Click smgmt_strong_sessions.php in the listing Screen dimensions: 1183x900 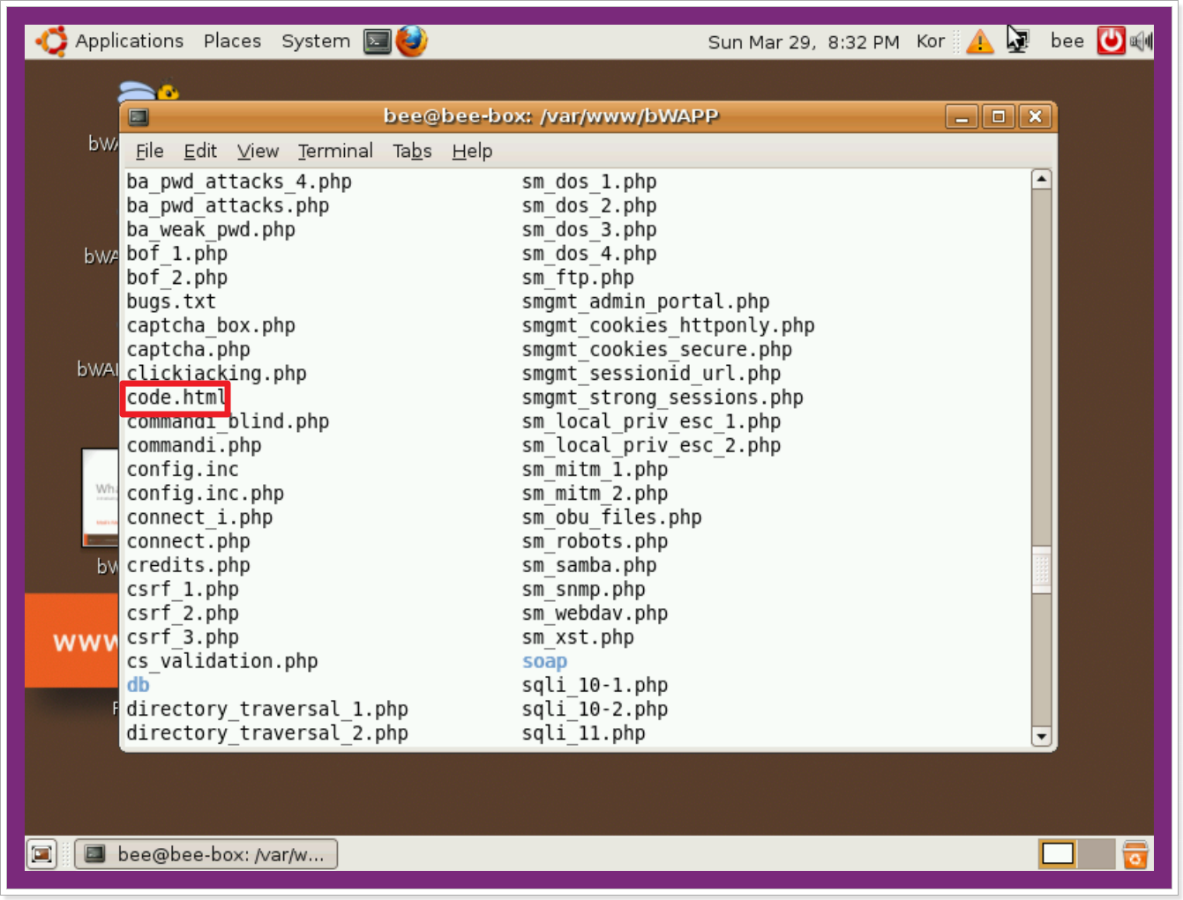[663, 398]
